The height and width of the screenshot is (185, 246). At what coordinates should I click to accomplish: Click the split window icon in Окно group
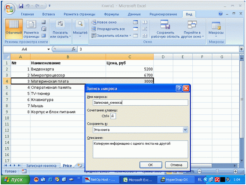point(135,22)
